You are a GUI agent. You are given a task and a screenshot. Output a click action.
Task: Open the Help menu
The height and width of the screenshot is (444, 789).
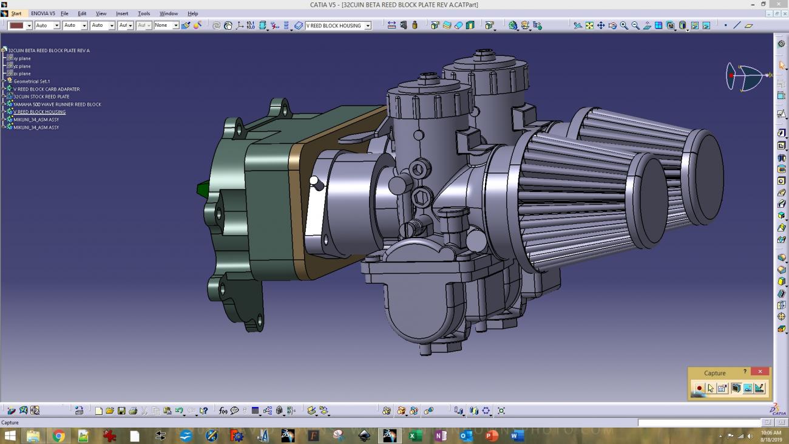192,13
